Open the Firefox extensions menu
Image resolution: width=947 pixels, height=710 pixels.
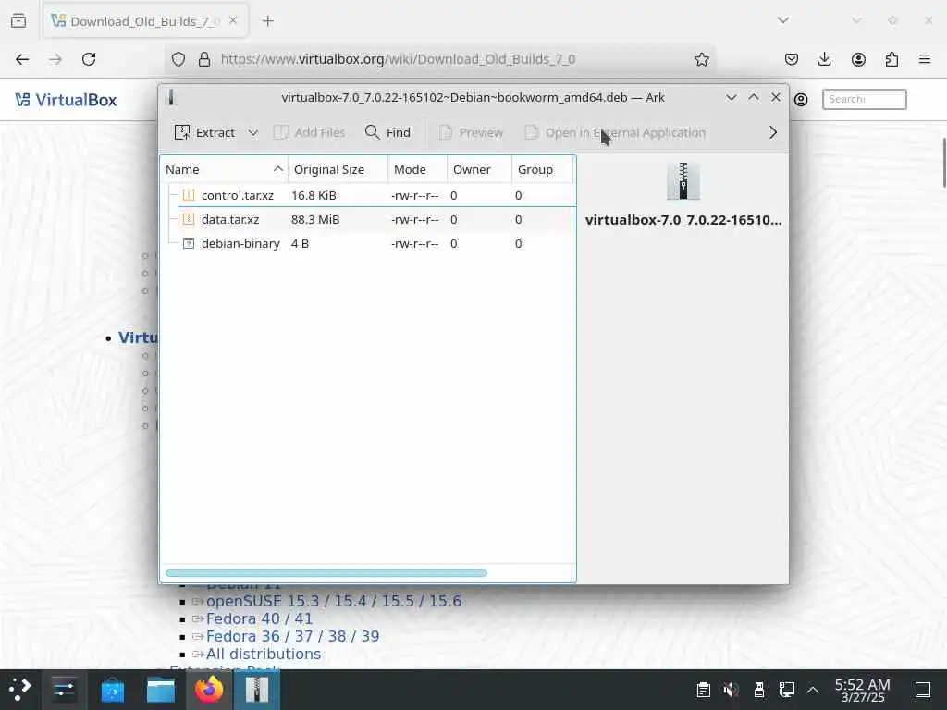click(x=892, y=59)
